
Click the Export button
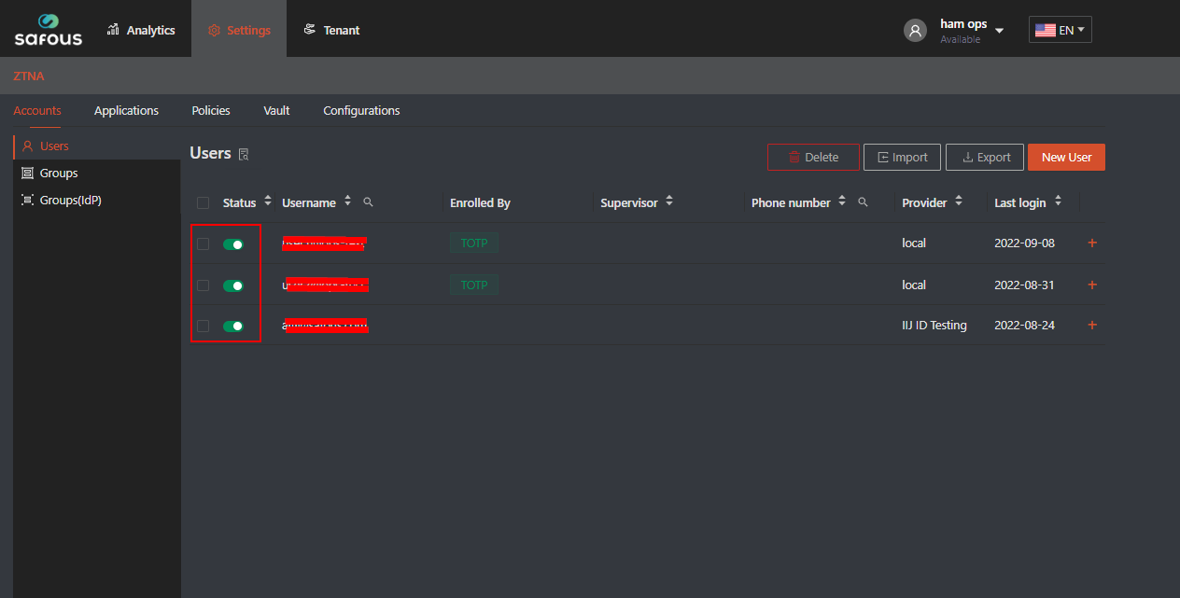click(x=984, y=158)
